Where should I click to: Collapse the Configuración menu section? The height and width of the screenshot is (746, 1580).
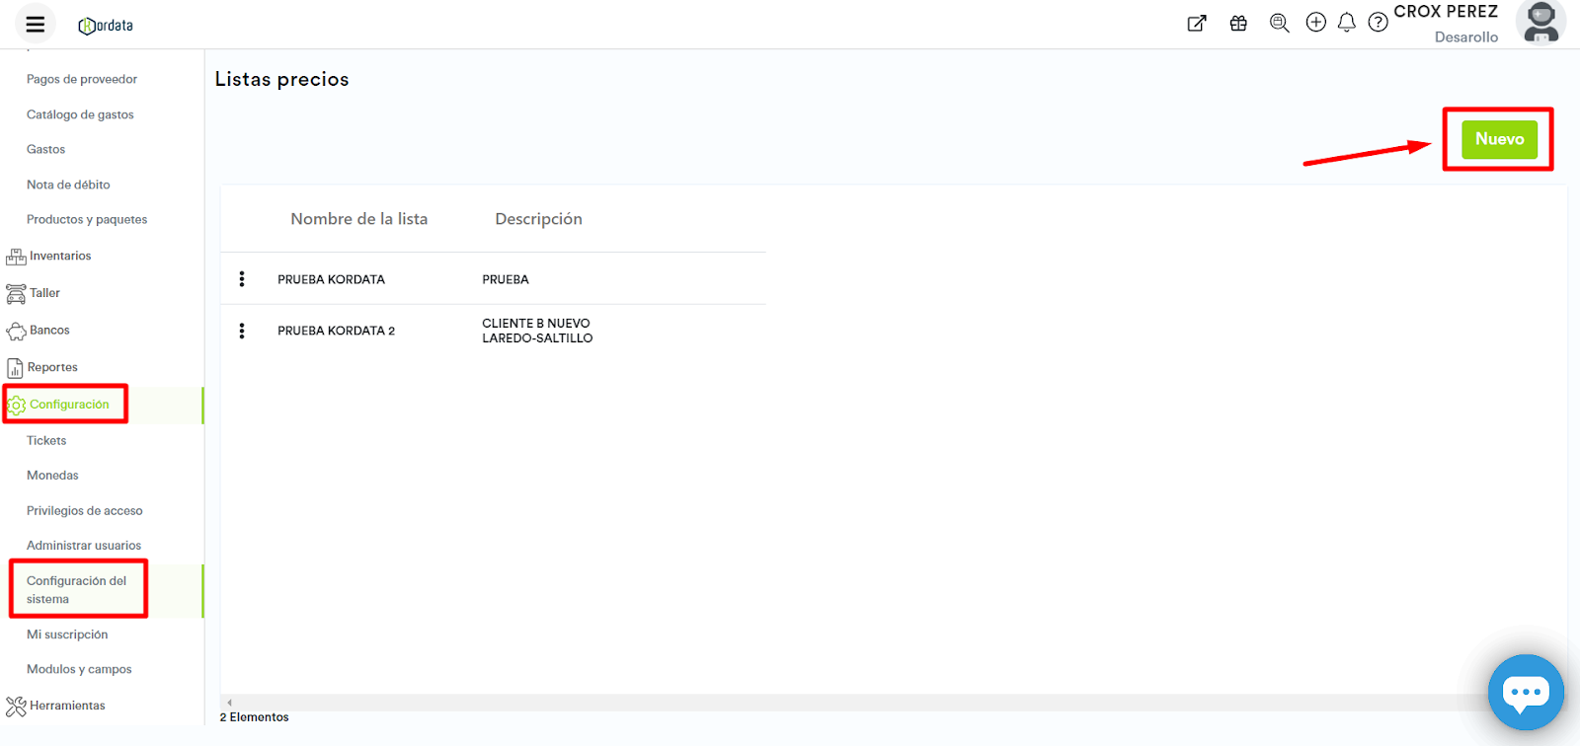pyautogui.click(x=68, y=405)
